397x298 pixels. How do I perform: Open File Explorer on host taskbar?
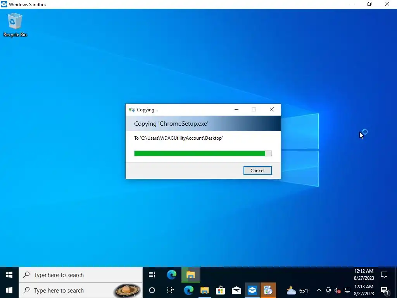(205, 290)
